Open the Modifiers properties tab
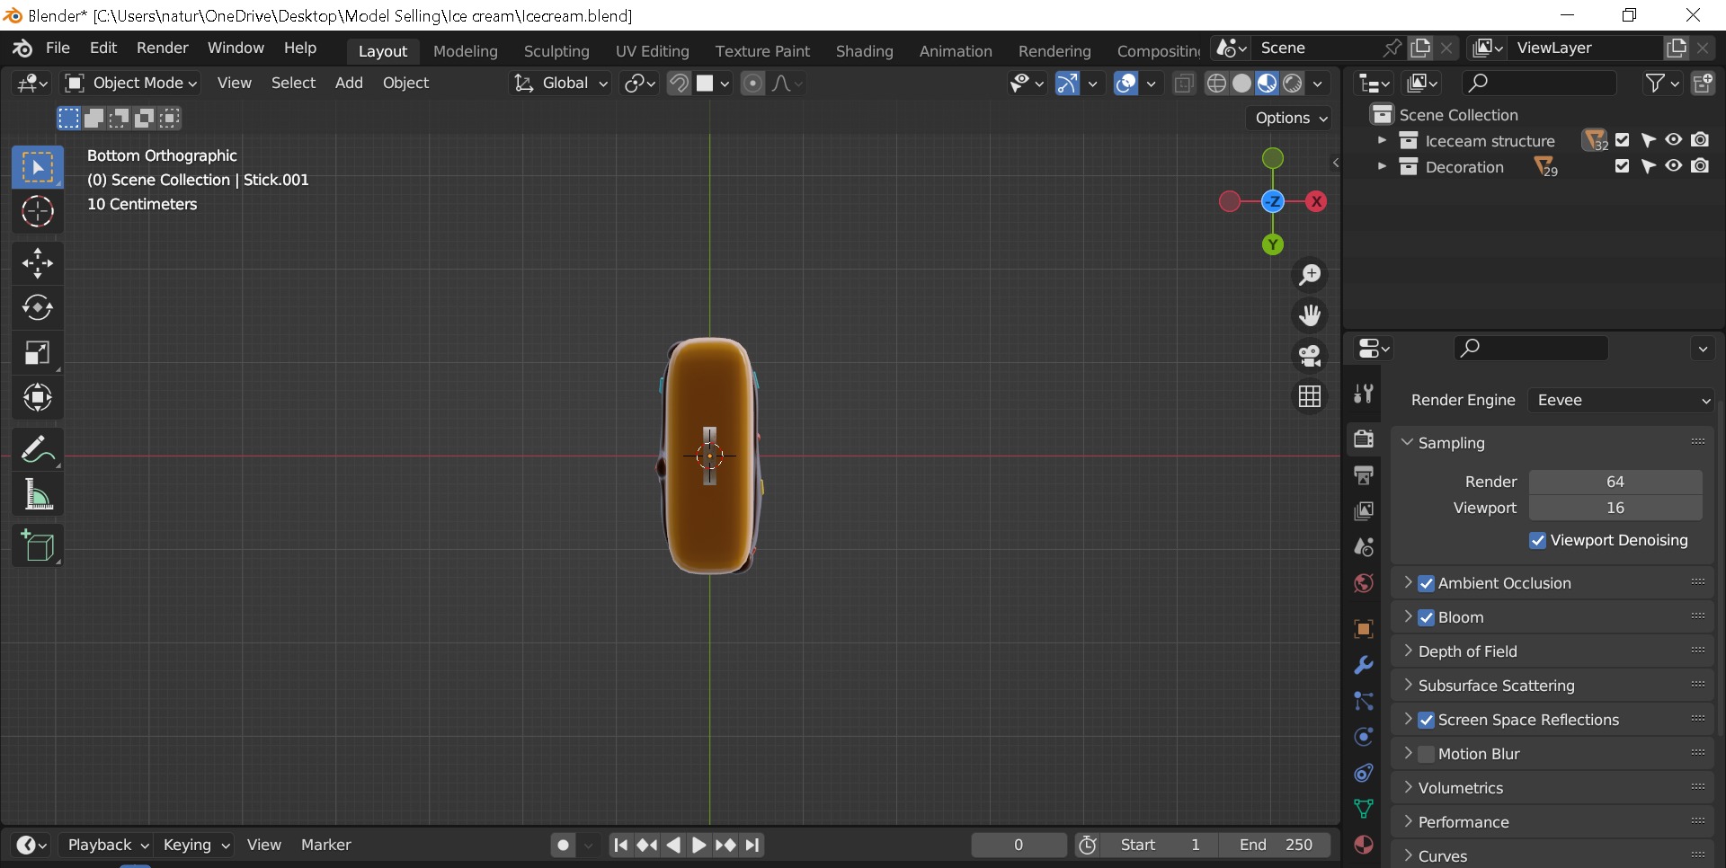 (1364, 665)
